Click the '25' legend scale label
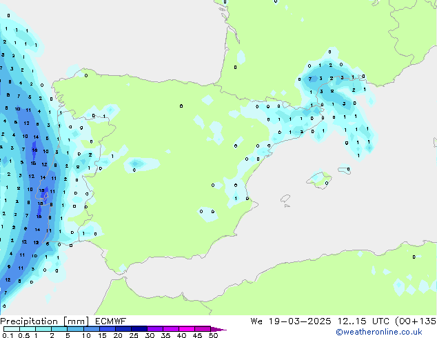Image resolution: width=437 pixels, height=338 pixels. click(134, 335)
